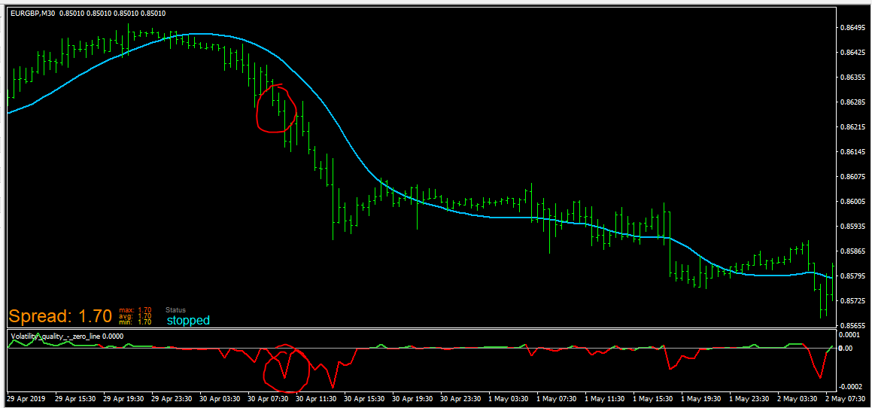Click the 0.85935 price scale label

(x=852, y=227)
